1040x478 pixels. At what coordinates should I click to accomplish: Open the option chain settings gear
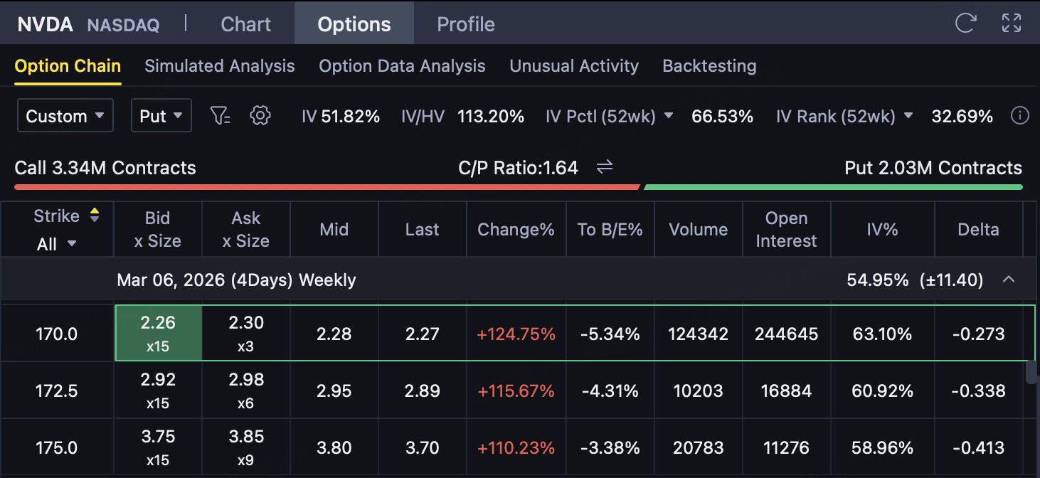coord(260,116)
